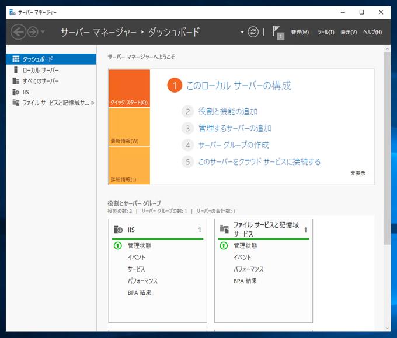Screen dimensions: 397x338
Task: Click the step 5 number circle
Action: (x=187, y=161)
